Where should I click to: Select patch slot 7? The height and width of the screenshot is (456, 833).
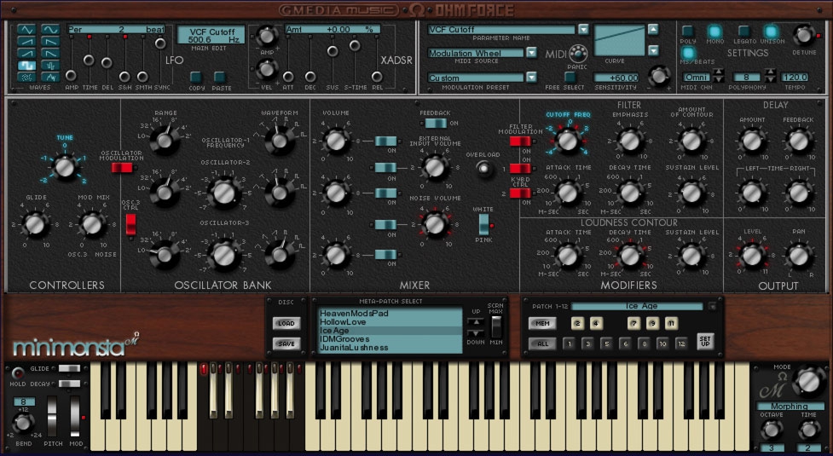click(633, 323)
